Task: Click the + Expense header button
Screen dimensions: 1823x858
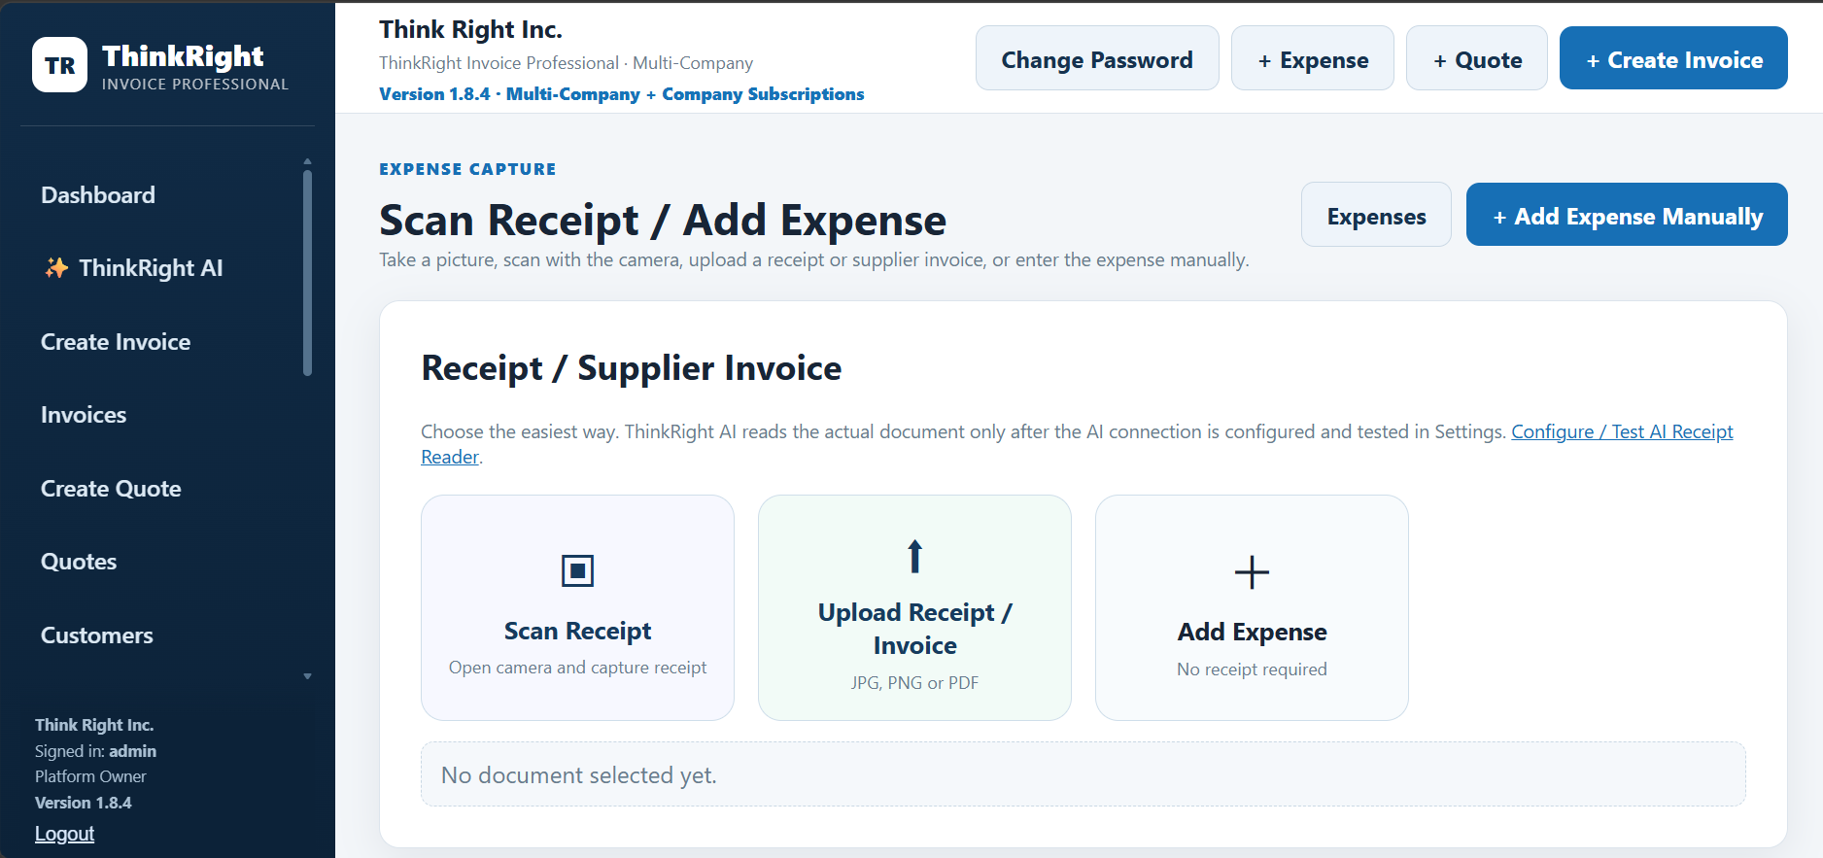Action: click(1313, 58)
